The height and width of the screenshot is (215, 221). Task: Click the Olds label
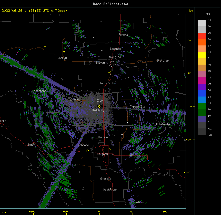[x=99, y=101]
